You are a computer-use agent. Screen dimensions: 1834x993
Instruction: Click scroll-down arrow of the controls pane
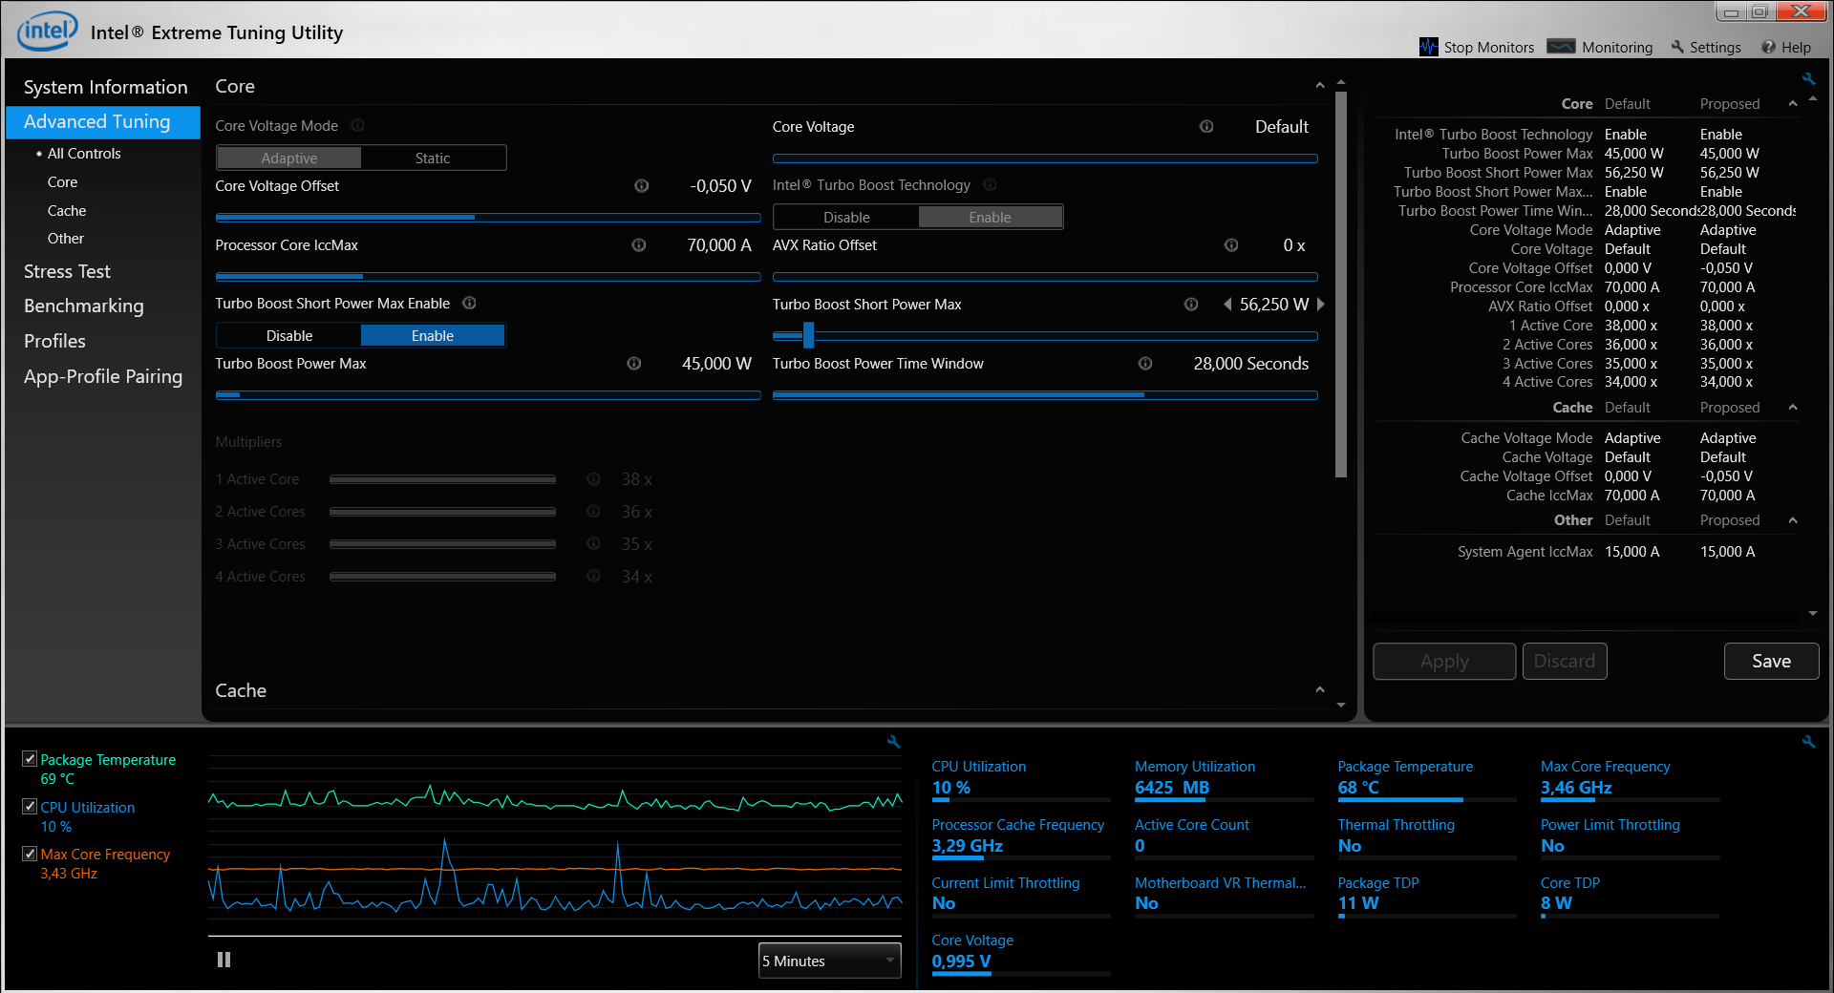pos(1341,706)
